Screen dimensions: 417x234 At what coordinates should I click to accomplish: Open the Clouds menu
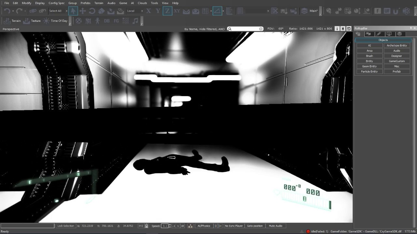point(142,3)
